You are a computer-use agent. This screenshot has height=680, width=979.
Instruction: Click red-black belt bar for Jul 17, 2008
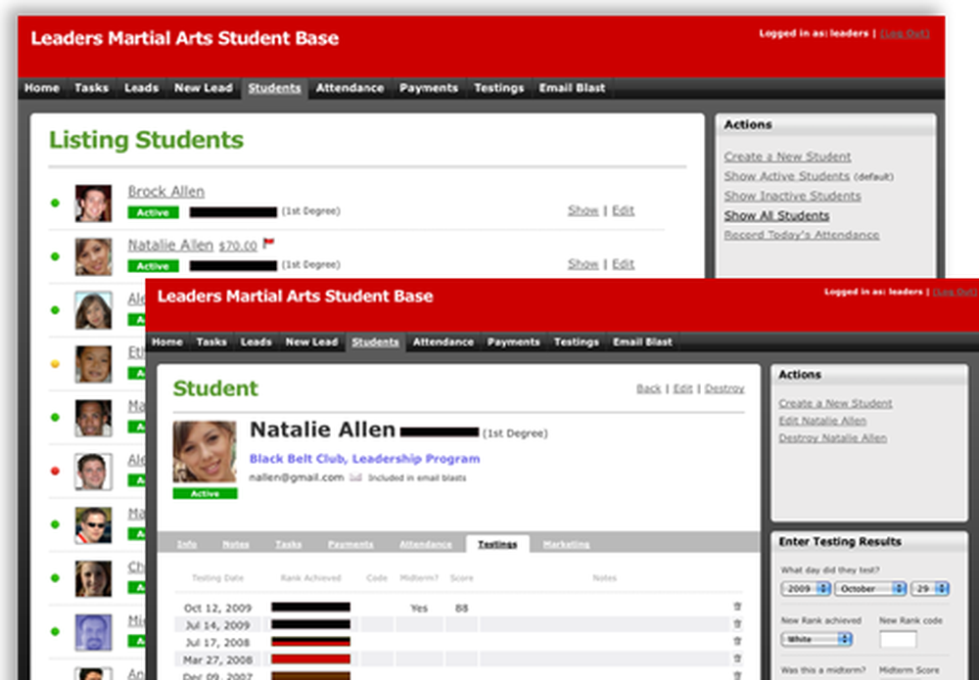(311, 641)
